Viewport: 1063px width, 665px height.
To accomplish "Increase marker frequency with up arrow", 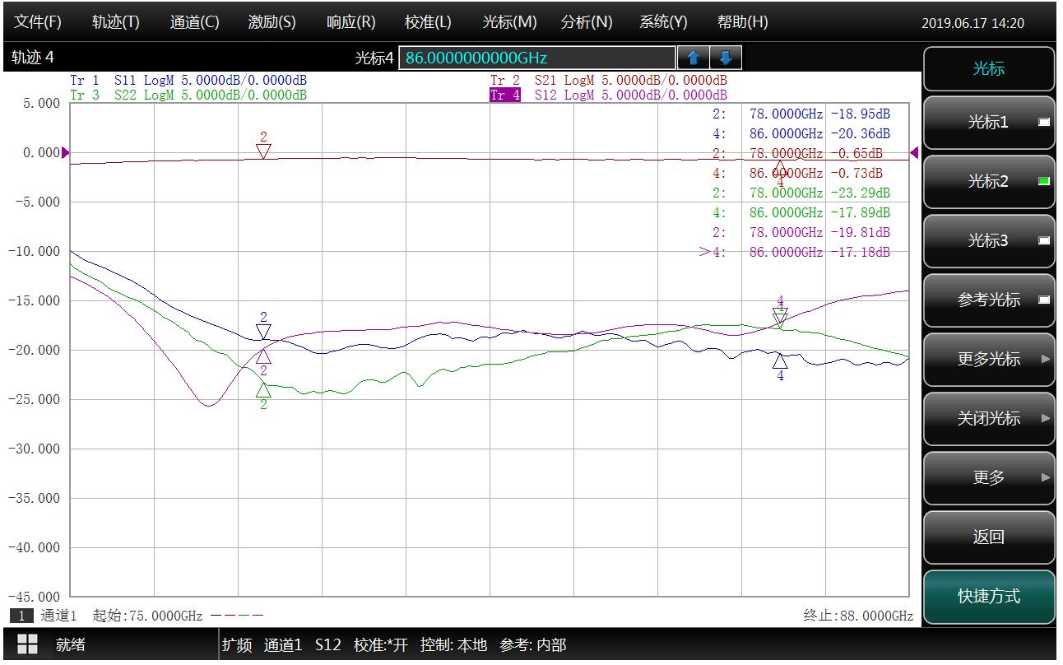I will coord(693,58).
